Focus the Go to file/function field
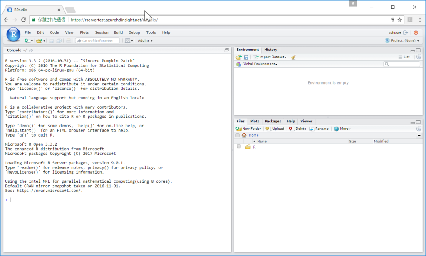Screen dimensions: 426x256 97,41
